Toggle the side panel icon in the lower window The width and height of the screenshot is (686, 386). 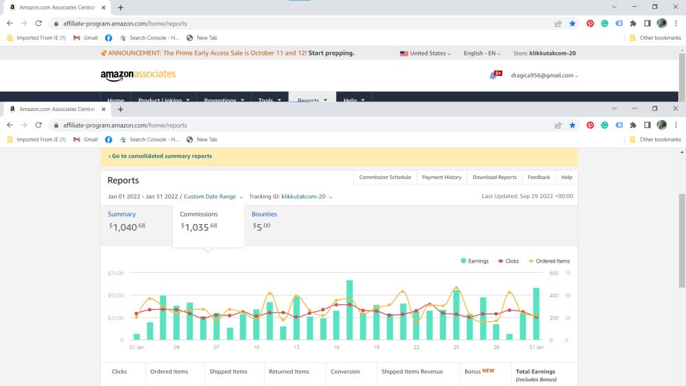pos(647,125)
